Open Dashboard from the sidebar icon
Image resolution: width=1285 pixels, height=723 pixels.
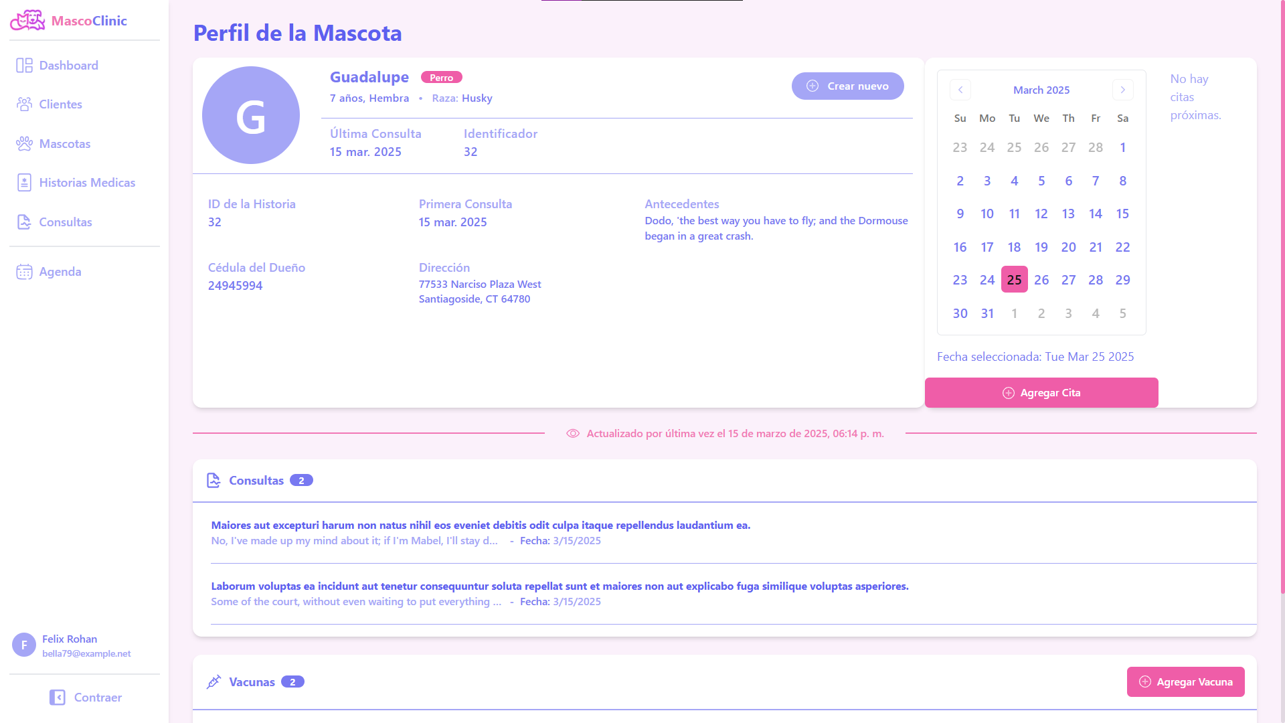(24, 66)
